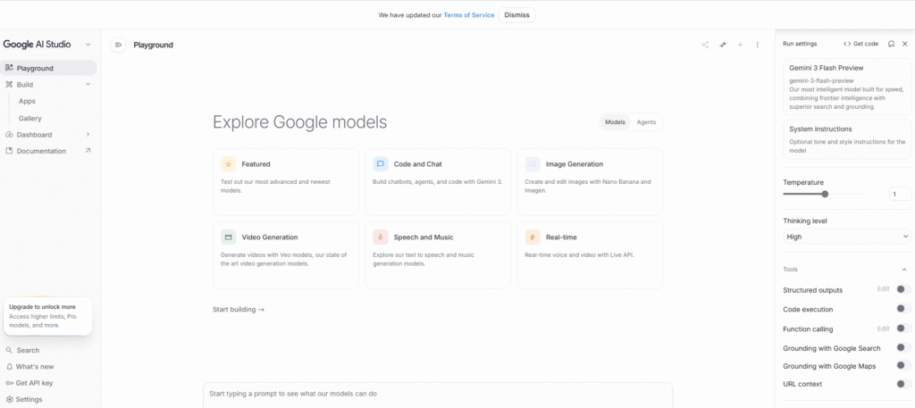The width and height of the screenshot is (915, 408).
Task: Open Gallery from the sidebar
Action: tap(30, 118)
